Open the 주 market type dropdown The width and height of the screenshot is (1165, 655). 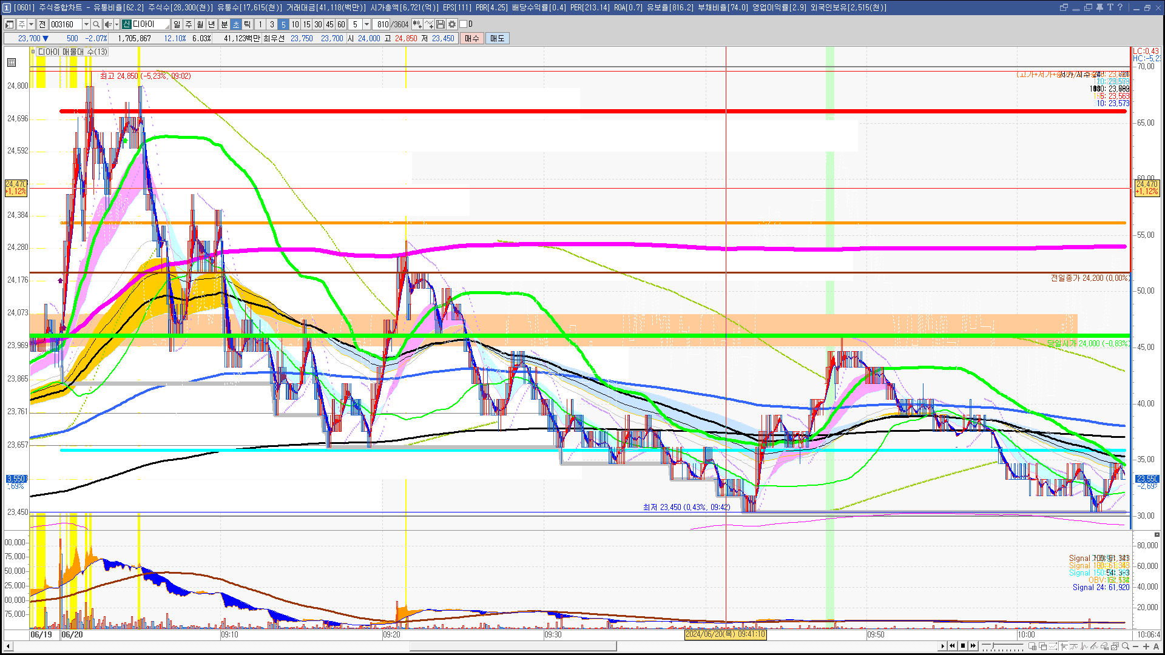(31, 24)
